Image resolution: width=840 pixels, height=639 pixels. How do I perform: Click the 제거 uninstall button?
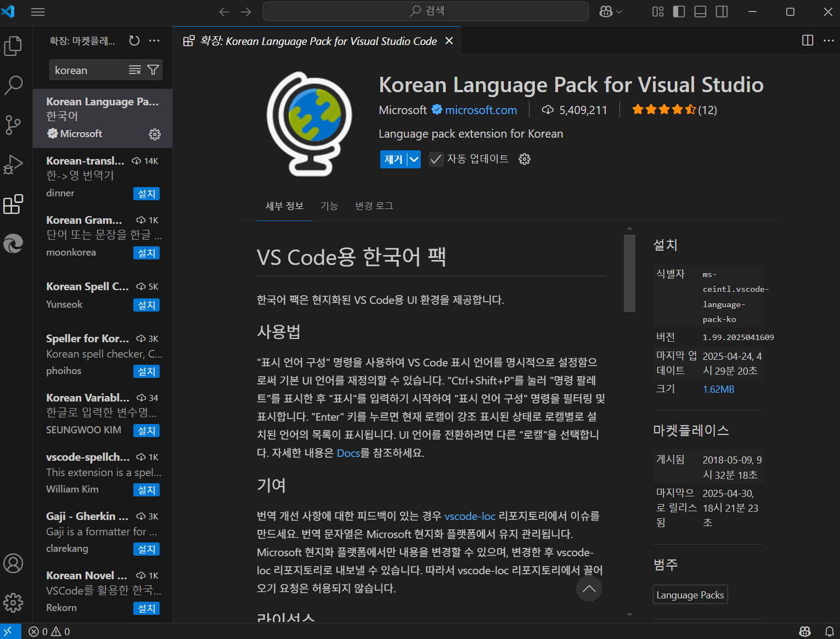click(x=393, y=159)
